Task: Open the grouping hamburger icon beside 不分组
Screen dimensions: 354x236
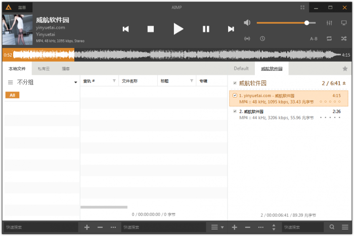Action: (x=11, y=82)
